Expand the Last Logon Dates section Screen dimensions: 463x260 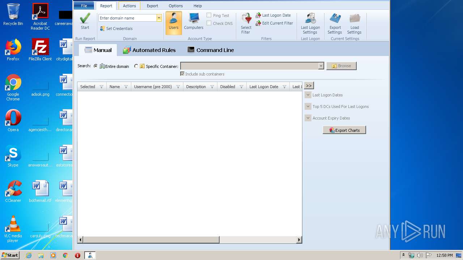click(308, 95)
